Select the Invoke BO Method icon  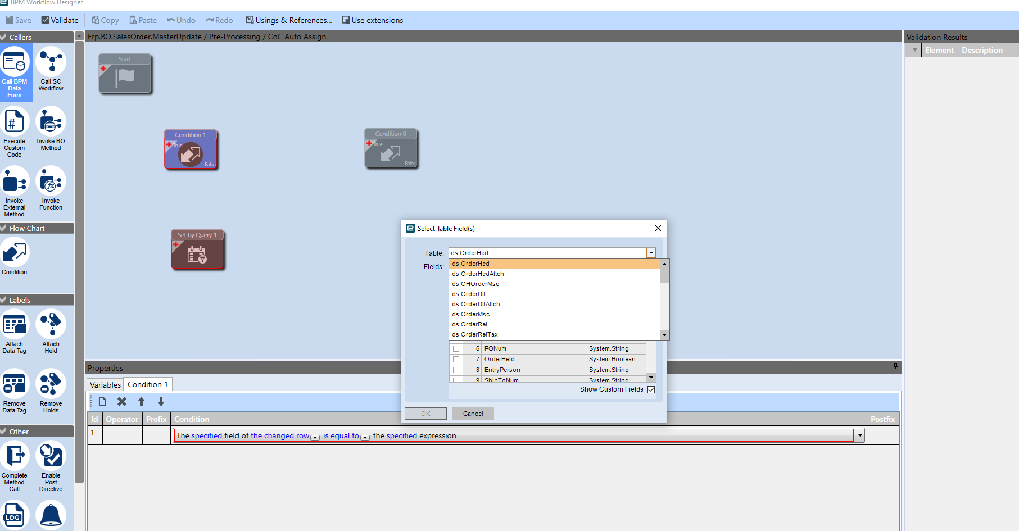(51, 129)
